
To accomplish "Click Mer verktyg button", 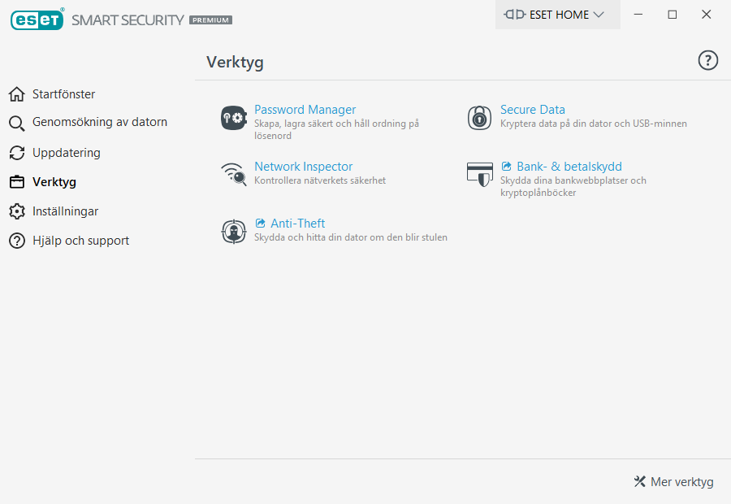I will 673,482.
